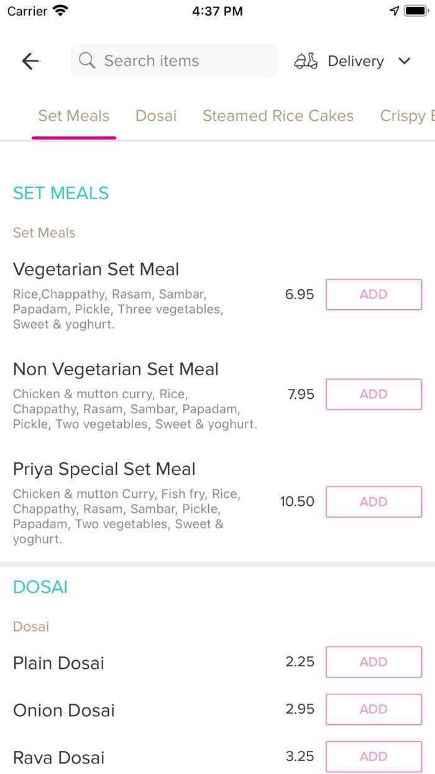435x774 pixels.
Task: Add Onion Dosai to the order
Action: click(x=373, y=709)
